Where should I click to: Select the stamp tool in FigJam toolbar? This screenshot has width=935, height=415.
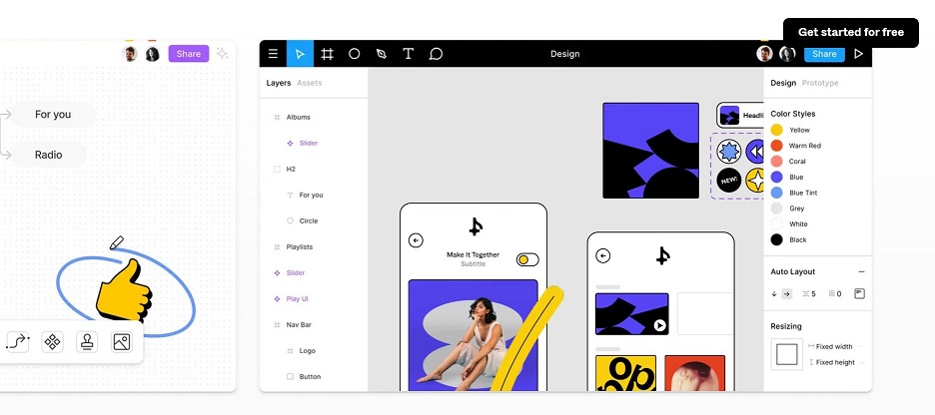tap(87, 342)
